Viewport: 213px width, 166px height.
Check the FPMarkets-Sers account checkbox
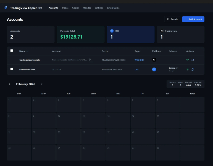12,69
